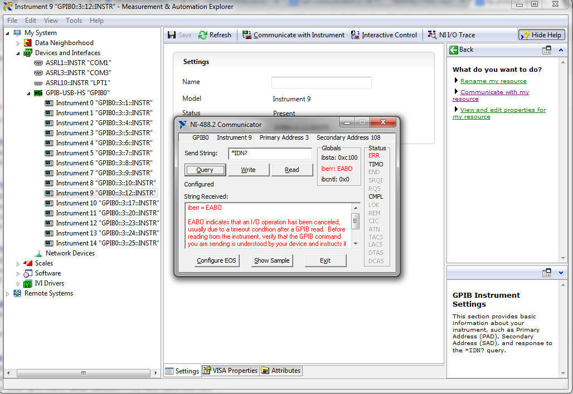573x394 pixels.
Task: Collapse the GPIB-USB-HS "GPIB0" node
Action: 28,93
